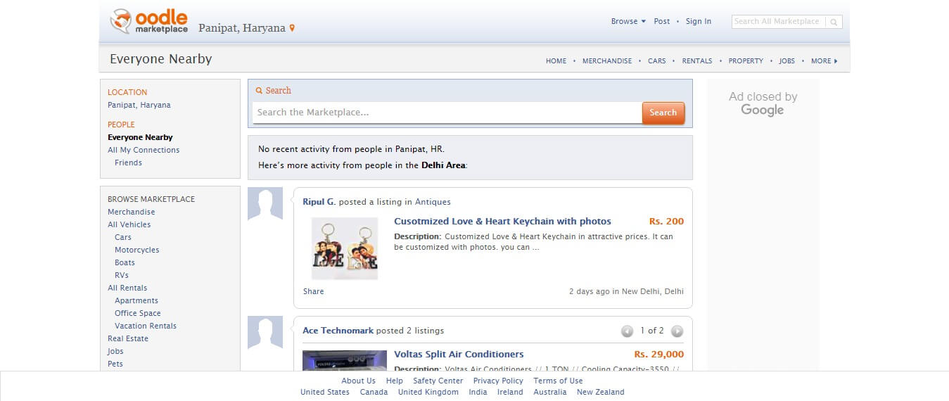The height and width of the screenshot is (401, 949).
Task: Browse Real Estate category
Action: click(128, 338)
